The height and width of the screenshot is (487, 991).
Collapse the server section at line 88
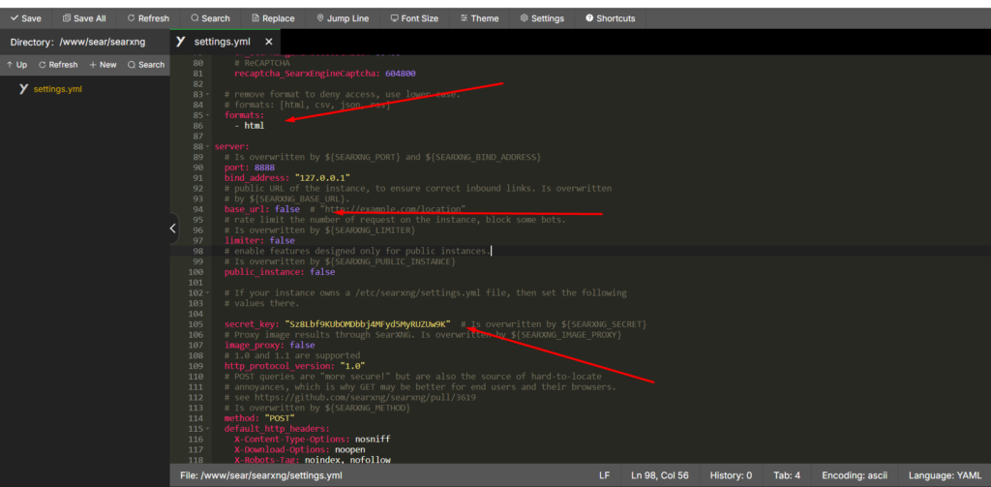208,146
